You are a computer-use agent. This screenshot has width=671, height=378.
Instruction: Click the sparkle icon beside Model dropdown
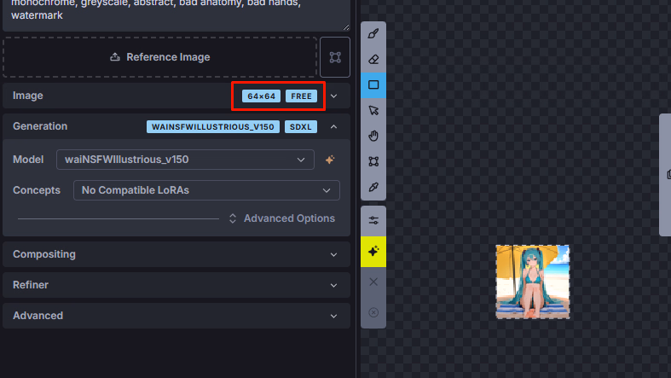[x=331, y=160]
